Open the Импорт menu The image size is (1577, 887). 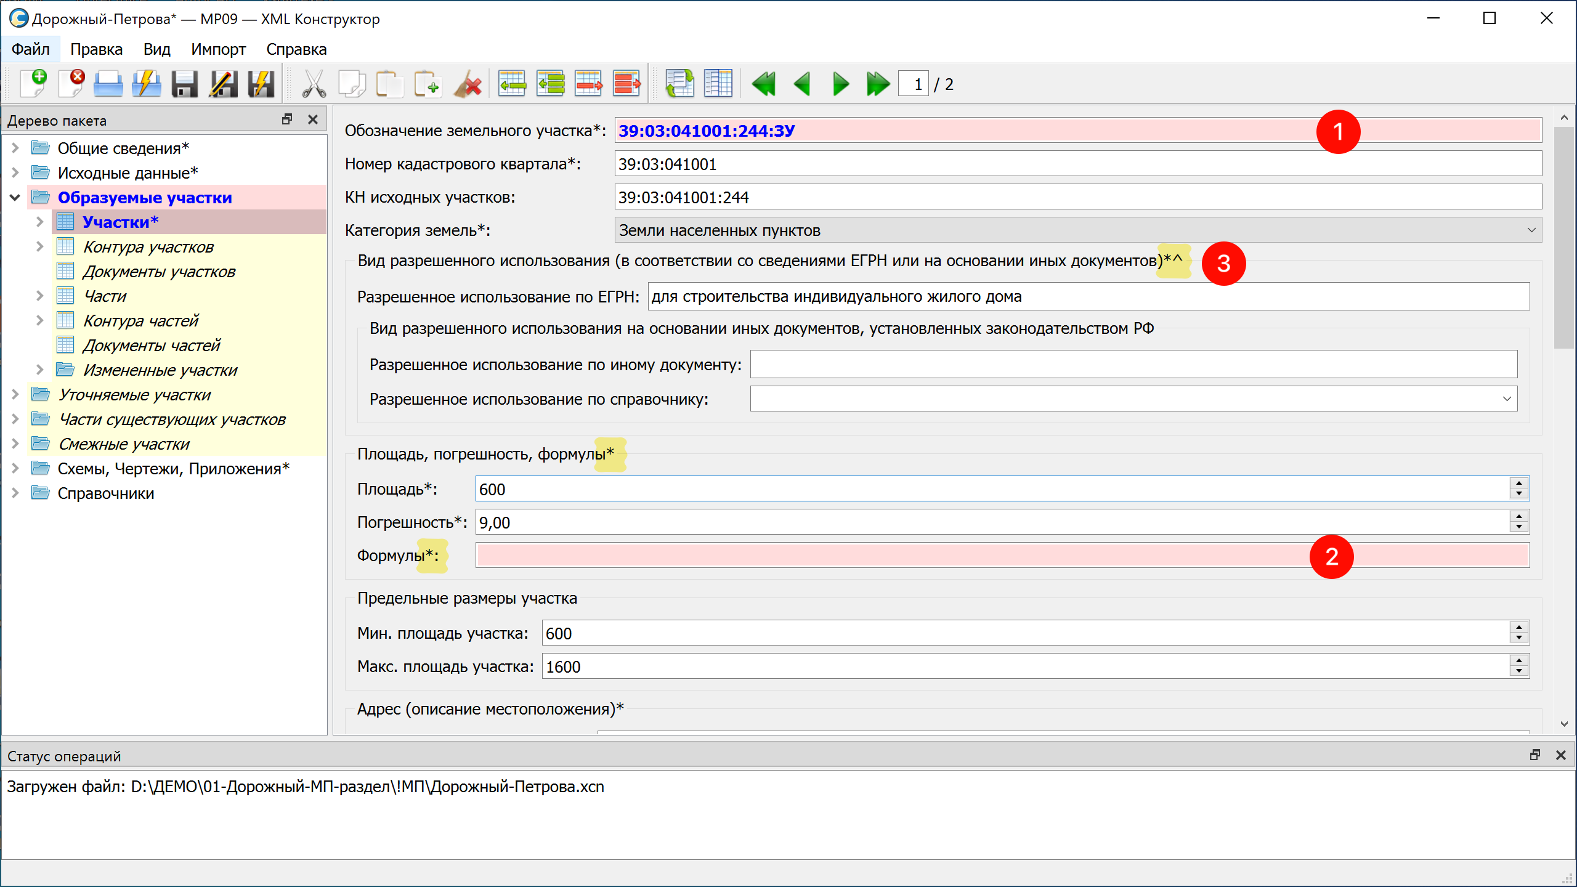(x=218, y=49)
